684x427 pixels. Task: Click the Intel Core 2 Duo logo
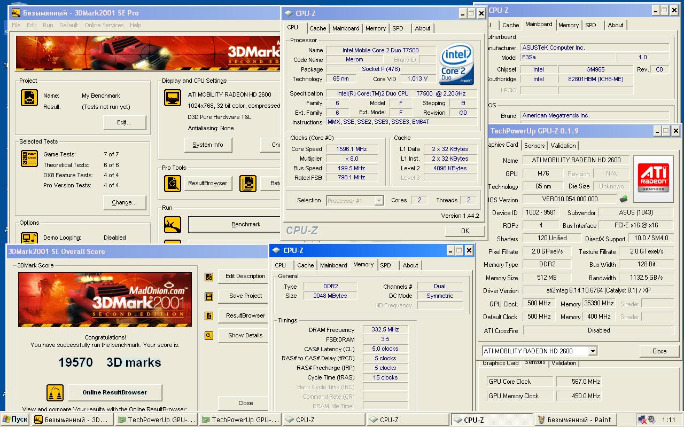[x=457, y=64]
